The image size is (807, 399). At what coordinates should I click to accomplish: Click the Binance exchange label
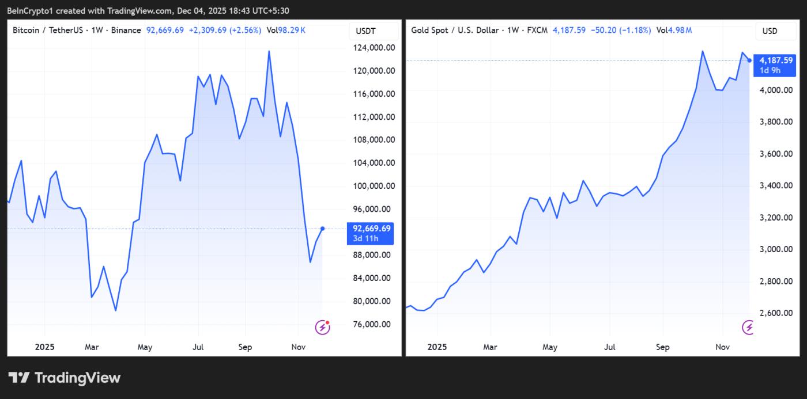126,30
